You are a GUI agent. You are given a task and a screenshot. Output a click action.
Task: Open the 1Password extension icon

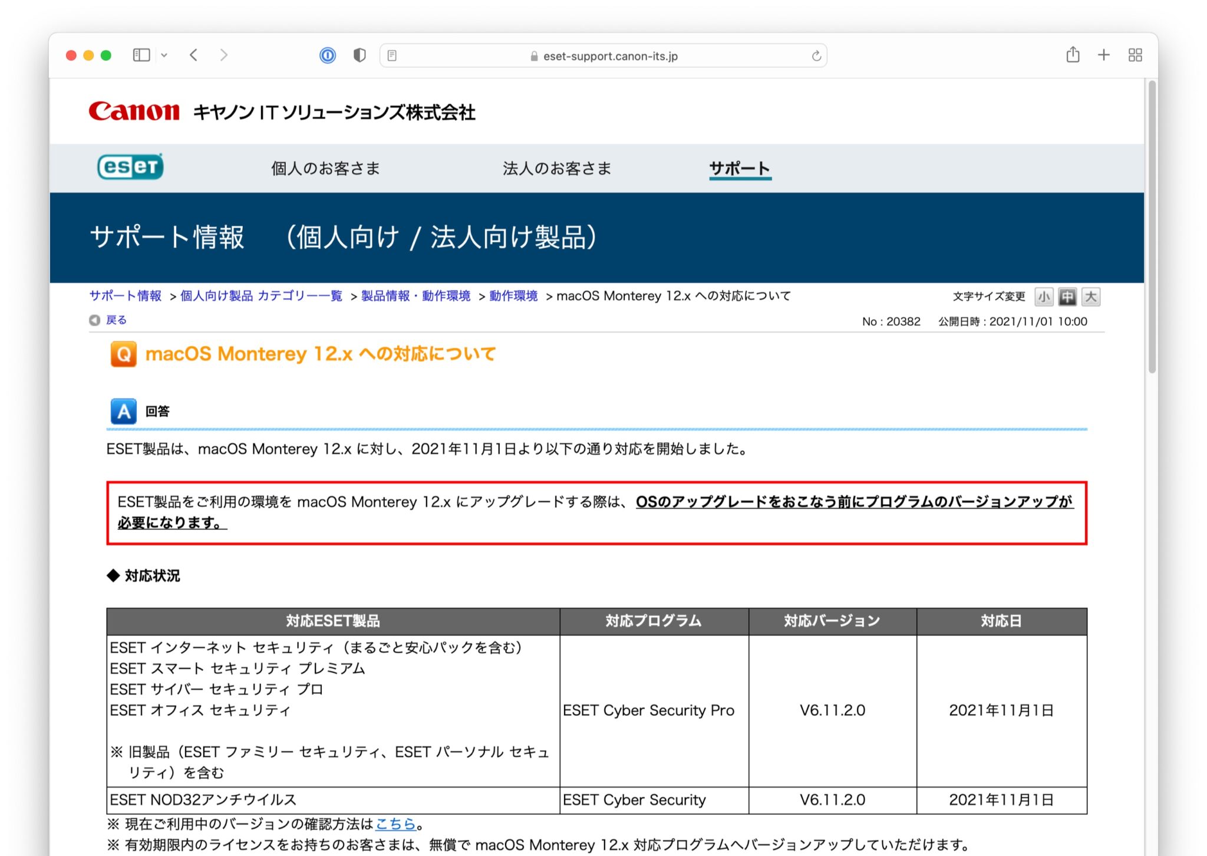(x=328, y=55)
